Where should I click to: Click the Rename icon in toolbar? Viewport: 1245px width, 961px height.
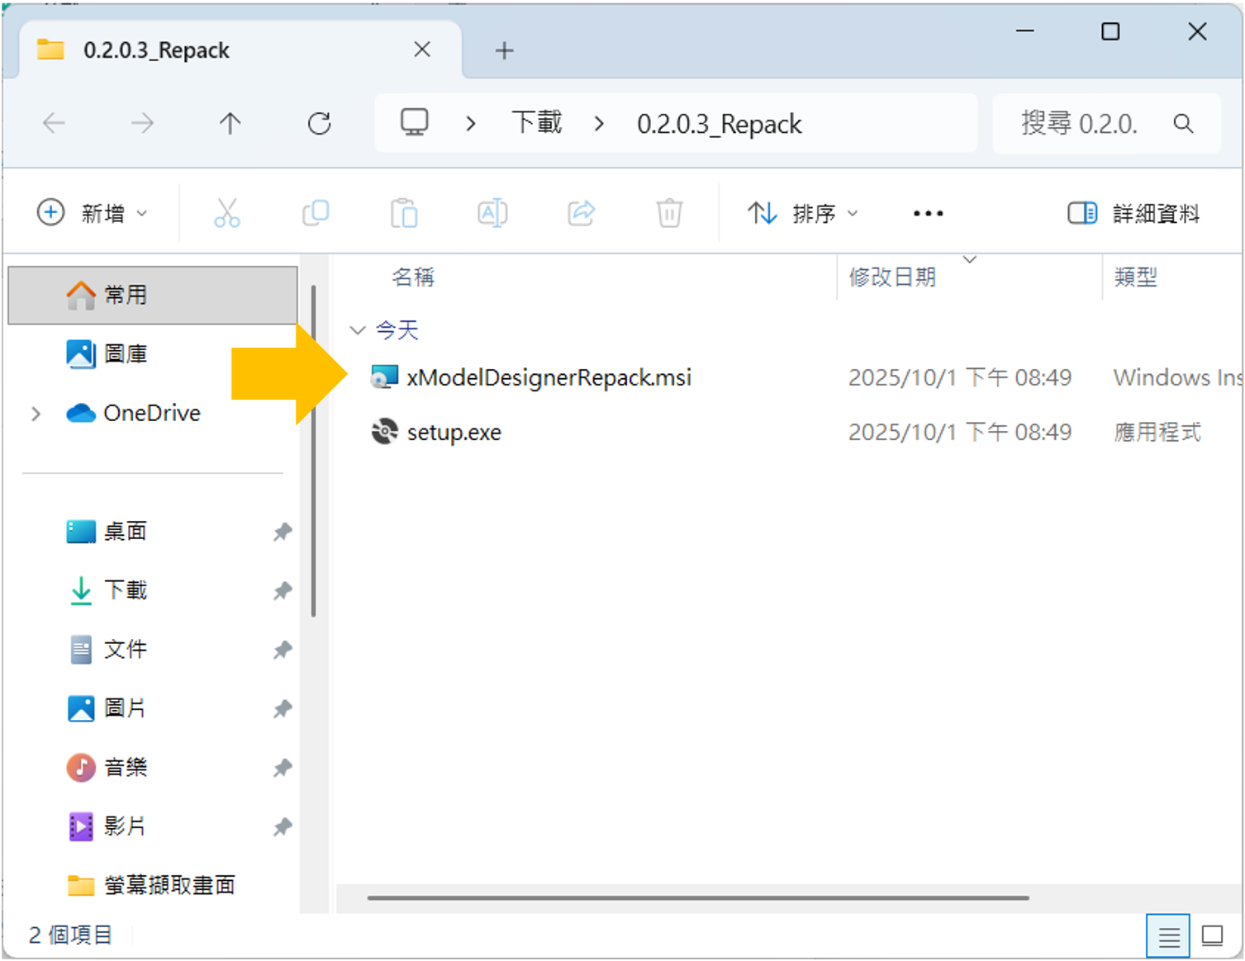492,213
